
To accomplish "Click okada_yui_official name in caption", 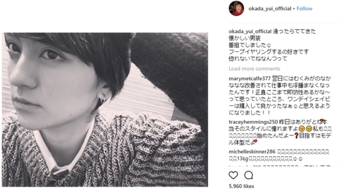I will click(250, 31).
